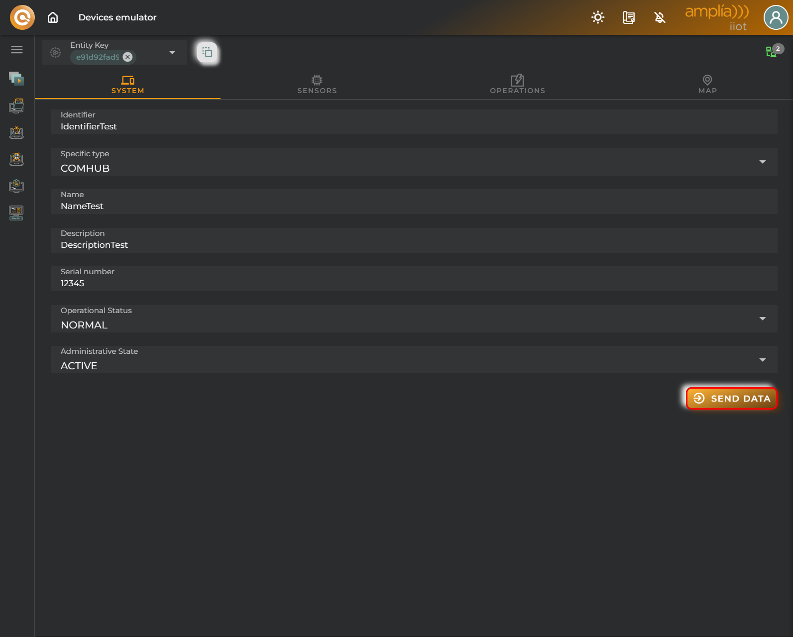Edit the Serial number field 12345
793x637 pixels.
coord(414,279)
